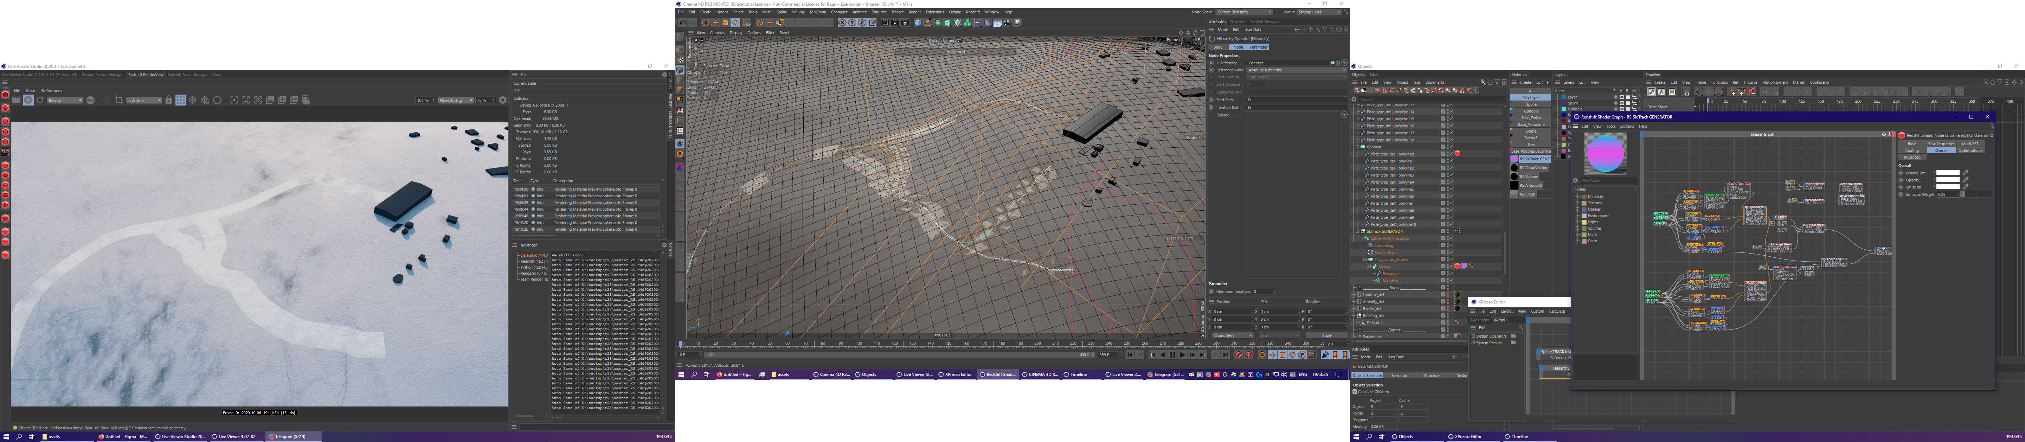The height and width of the screenshot is (442, 2025).
Task: Open Node Space dropdown Current (Redshift)
Action: pos(1245,12)
